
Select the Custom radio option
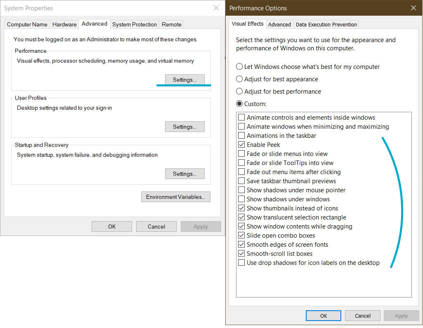(x=251, y=104)
